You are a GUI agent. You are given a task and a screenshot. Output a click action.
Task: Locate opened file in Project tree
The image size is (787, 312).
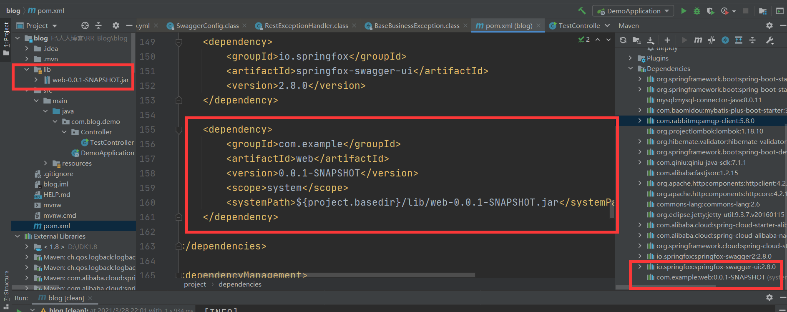pos(85,25)
